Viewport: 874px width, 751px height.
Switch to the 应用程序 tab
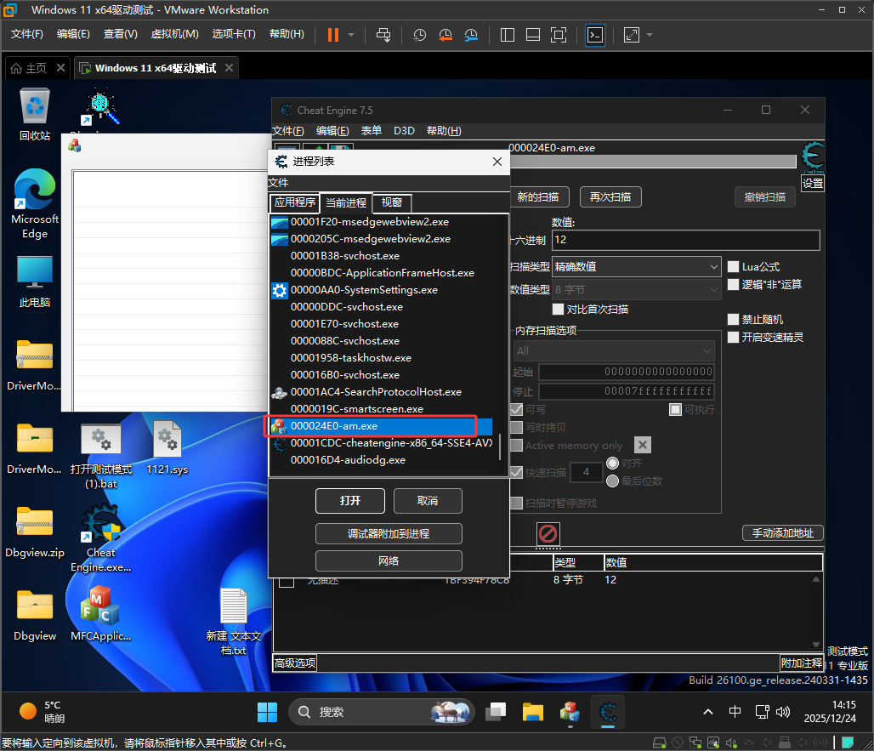coord(295,202)
